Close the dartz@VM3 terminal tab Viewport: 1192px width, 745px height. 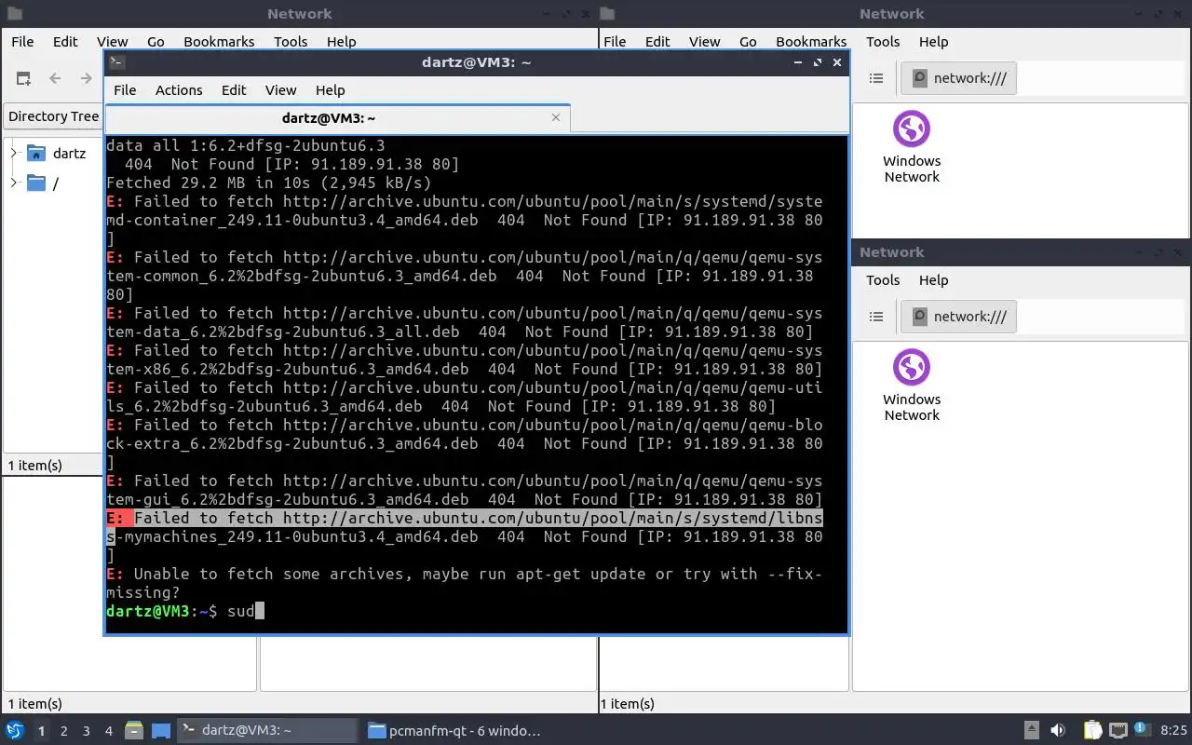pyautogui.click(x=556, y=117)
